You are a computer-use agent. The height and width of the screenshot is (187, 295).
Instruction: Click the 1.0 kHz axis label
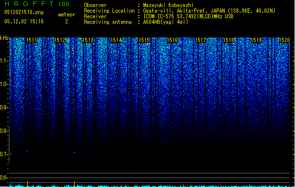click(4, 84)
